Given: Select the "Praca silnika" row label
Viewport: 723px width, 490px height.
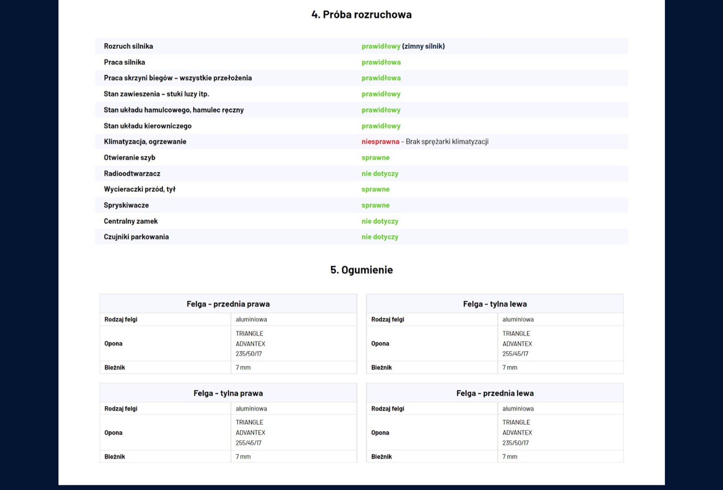Looking at the screenshot, I should pyautogui.click(x=124, y=62).
